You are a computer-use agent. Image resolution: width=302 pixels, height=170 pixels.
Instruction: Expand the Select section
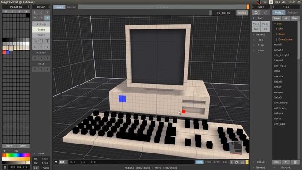point(254,34)
